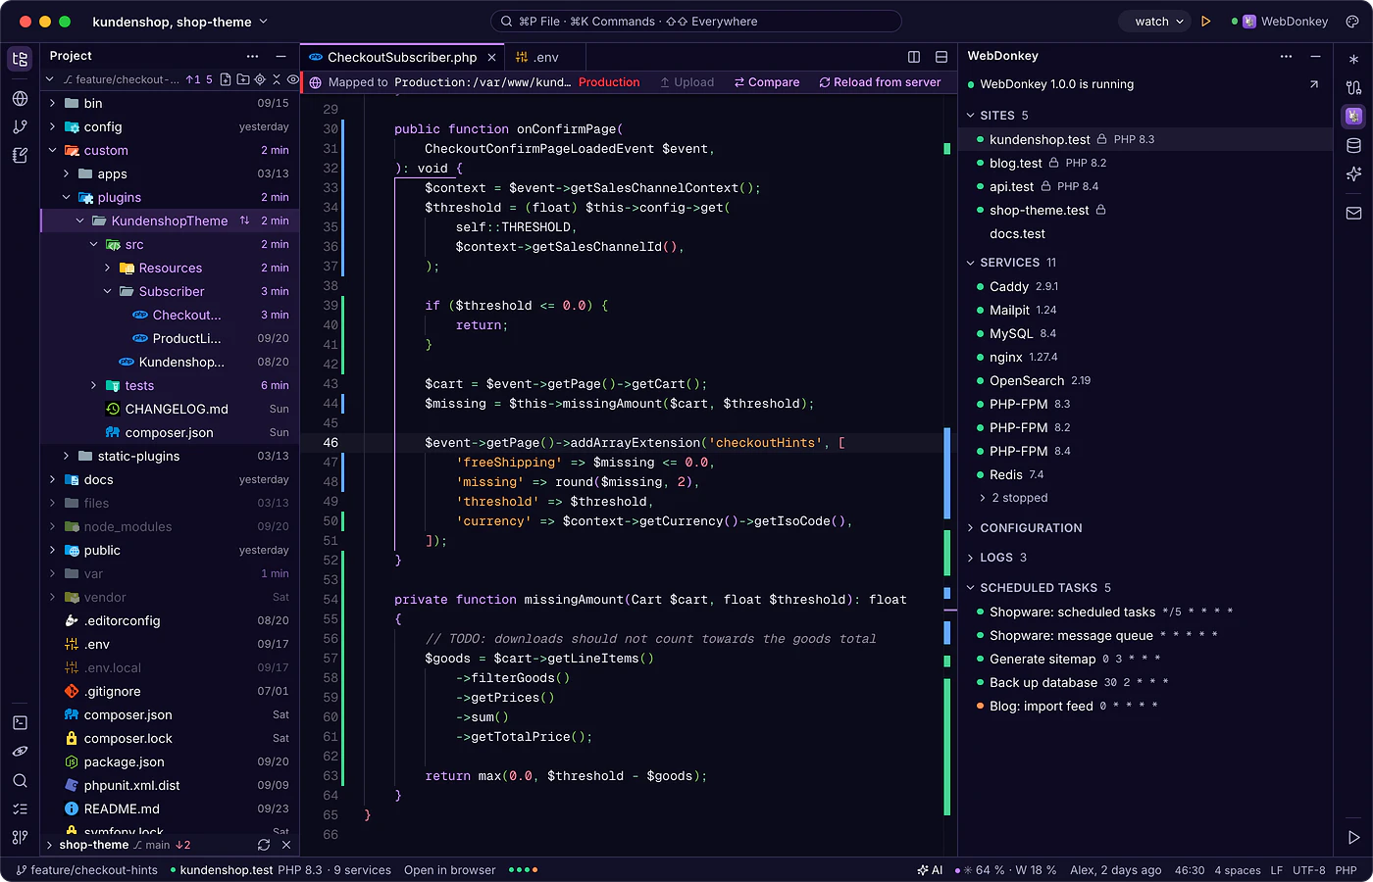Click the Upload button in deployment bar
This screenshot has width=1373, height=882.
pyautogui.click(x=686, y=82)
